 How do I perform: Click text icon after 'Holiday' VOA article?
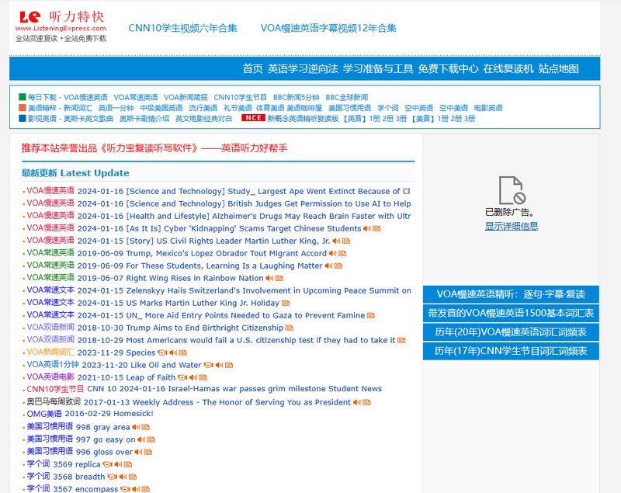coord(285,303)
